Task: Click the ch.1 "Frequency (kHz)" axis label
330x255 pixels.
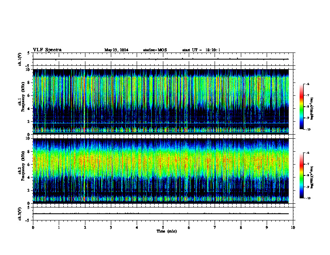Action: 23,96
